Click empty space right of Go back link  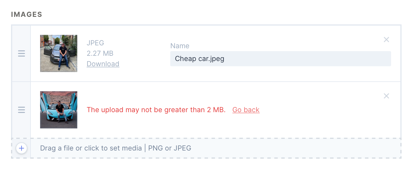320,110
